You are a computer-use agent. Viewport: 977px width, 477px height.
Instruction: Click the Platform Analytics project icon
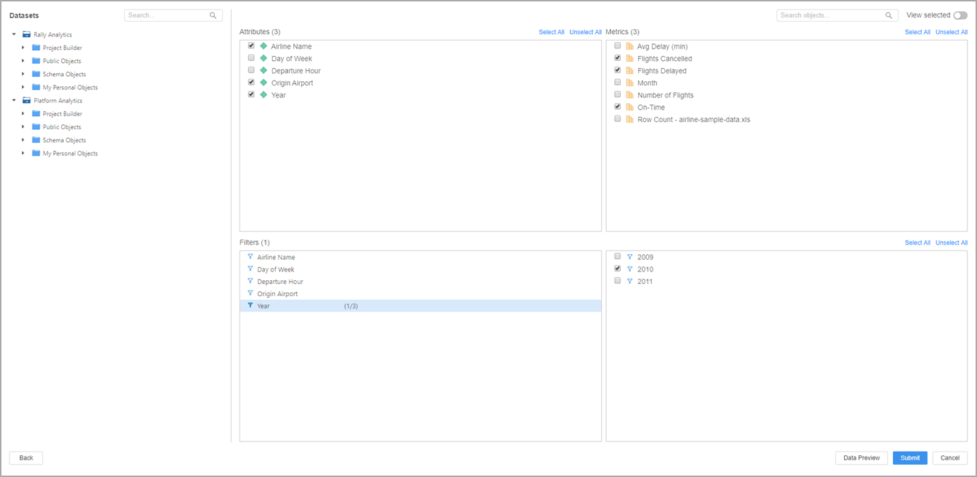point(26,101)
